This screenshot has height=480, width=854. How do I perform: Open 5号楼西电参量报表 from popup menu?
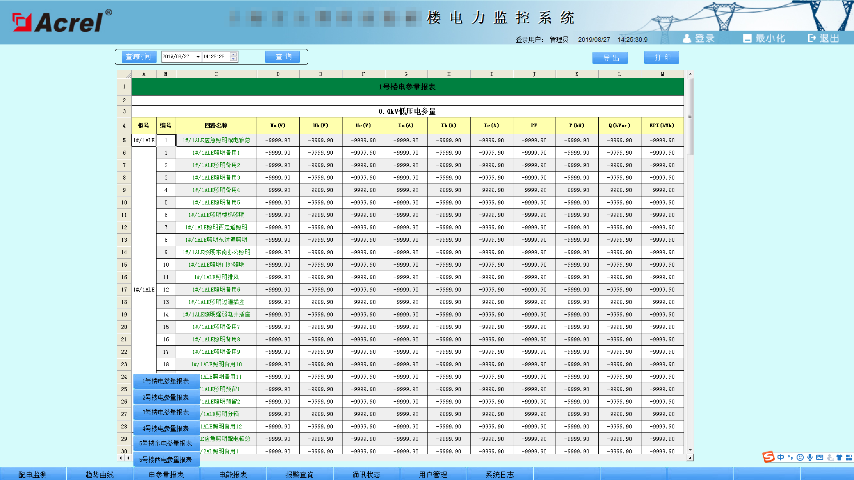pos(166,460)
